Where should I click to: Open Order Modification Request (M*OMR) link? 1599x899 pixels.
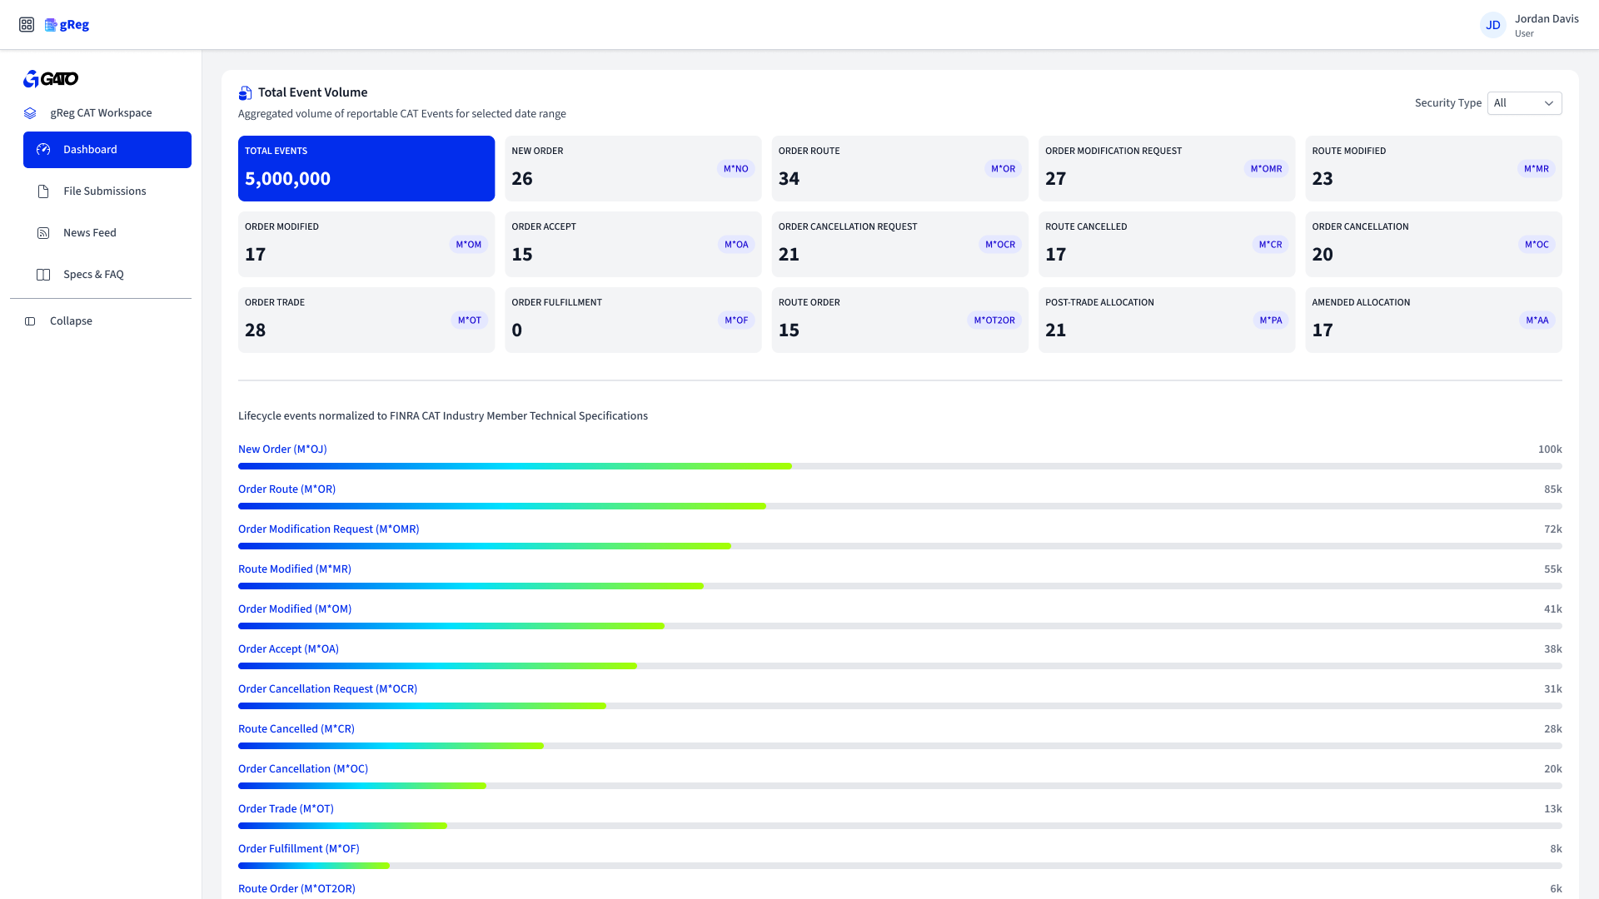pyautogui.click(x=328, y=529)
